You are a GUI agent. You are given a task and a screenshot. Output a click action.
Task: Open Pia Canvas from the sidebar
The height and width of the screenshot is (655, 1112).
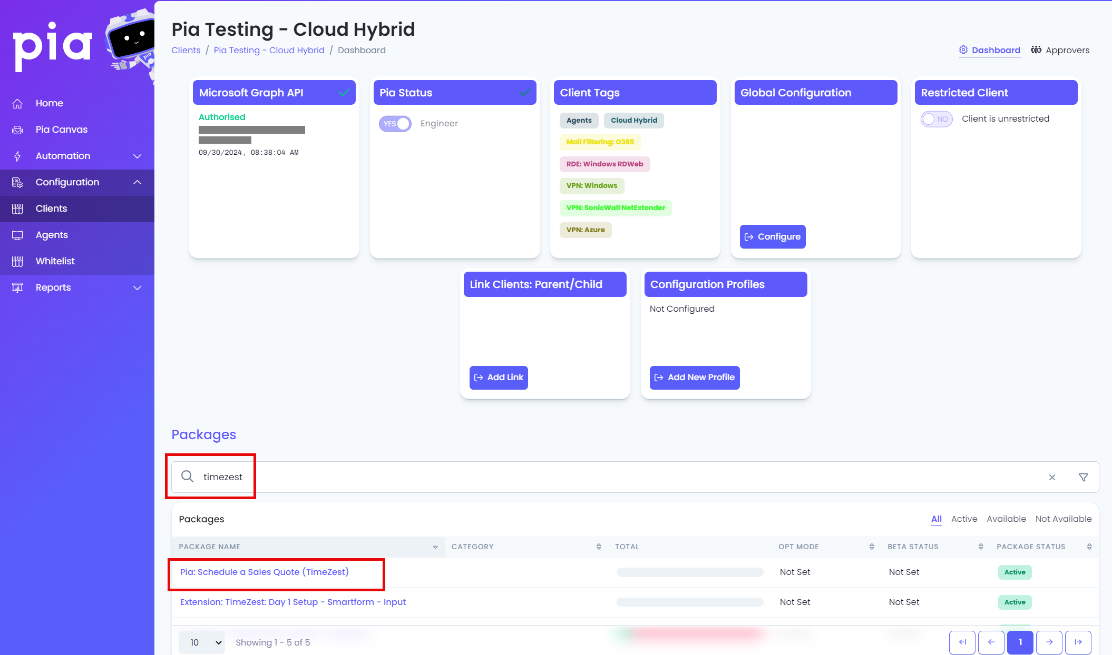tap(77, 130)
